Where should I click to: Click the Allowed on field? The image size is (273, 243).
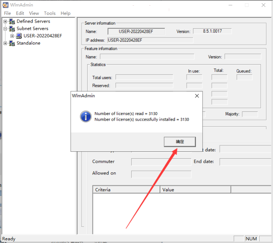point(161,174)
